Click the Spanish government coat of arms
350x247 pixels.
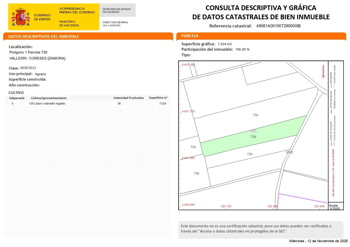(x=20, y=17)
